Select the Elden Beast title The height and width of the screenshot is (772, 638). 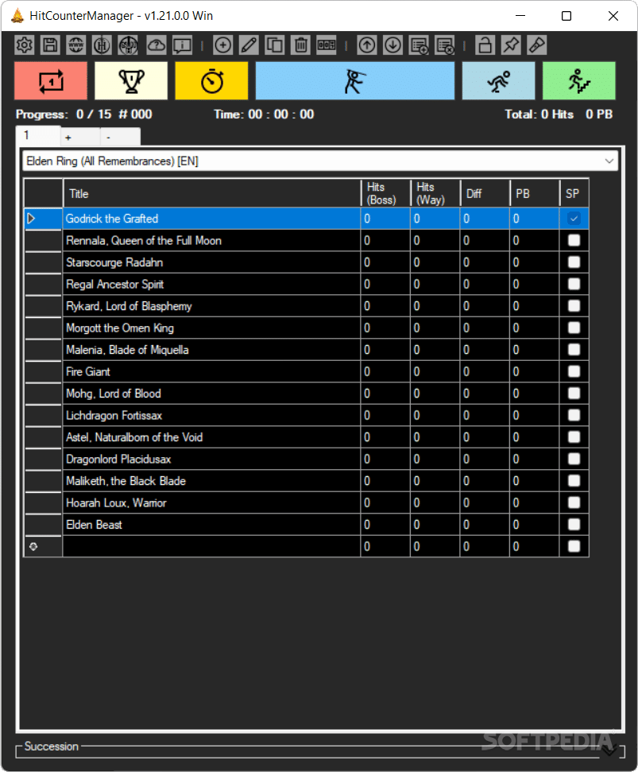(212, 525)
